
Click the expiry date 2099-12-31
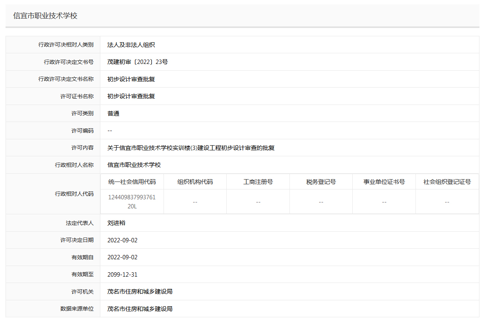122,275
